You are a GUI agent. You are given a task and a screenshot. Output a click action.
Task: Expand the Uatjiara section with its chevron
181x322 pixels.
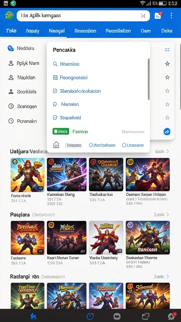[168, 151]
